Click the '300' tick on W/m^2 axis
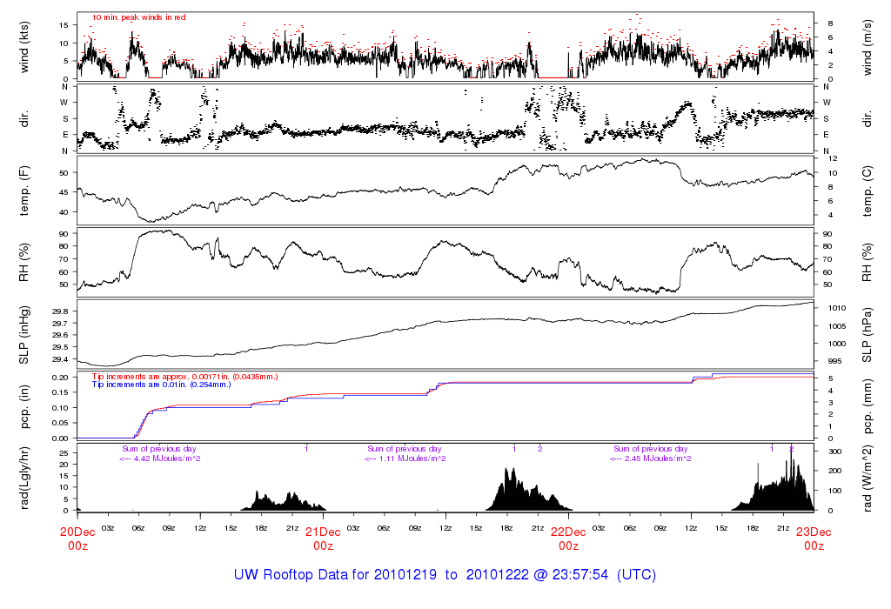The height and width of the screenshot is (609, 891). click(x=834, y=452)
